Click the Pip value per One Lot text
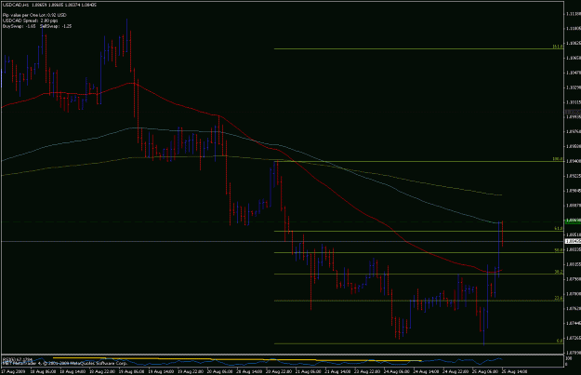Image resolution: width=581 pixels, height=375 pixels. pos(34,15)
